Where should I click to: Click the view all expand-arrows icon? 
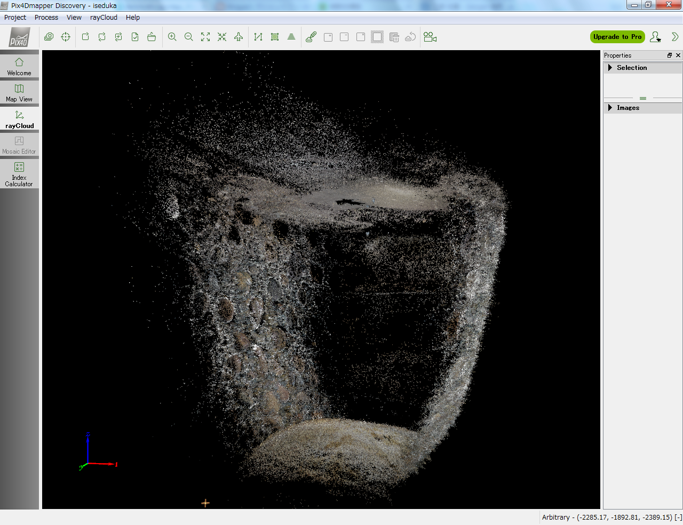(x=205, y=37)
